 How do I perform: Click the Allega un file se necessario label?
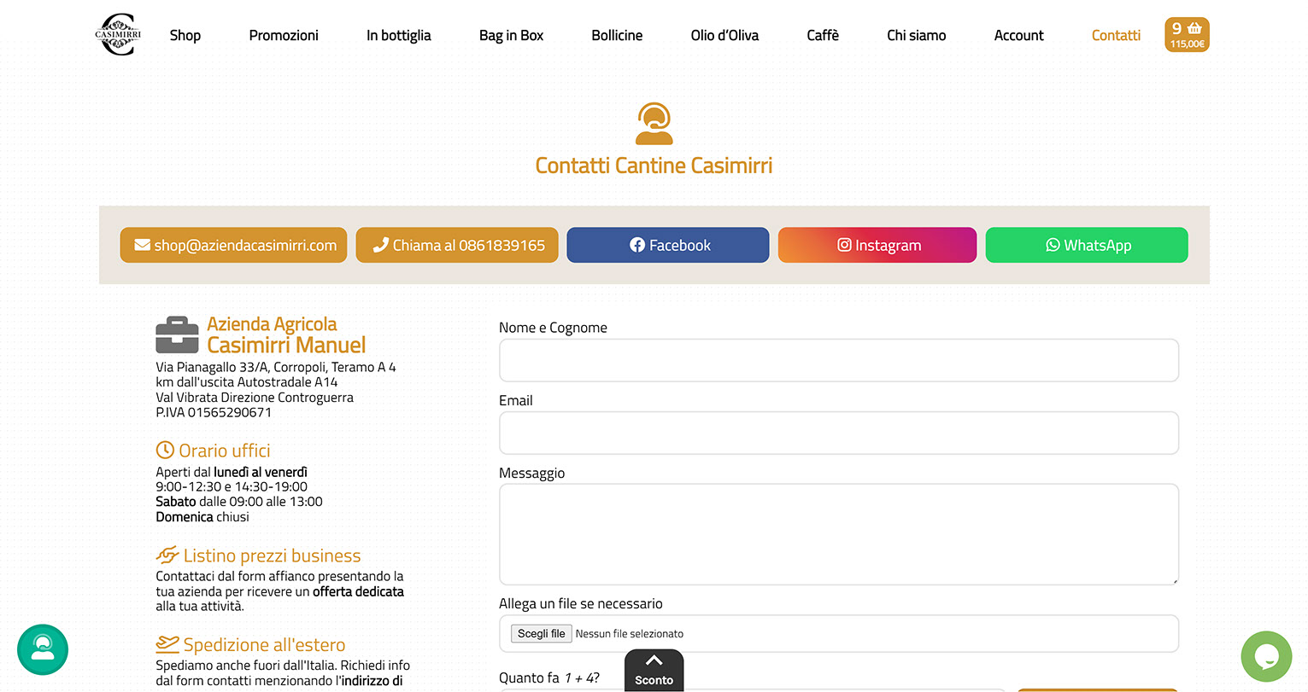[x=581, y=603]
